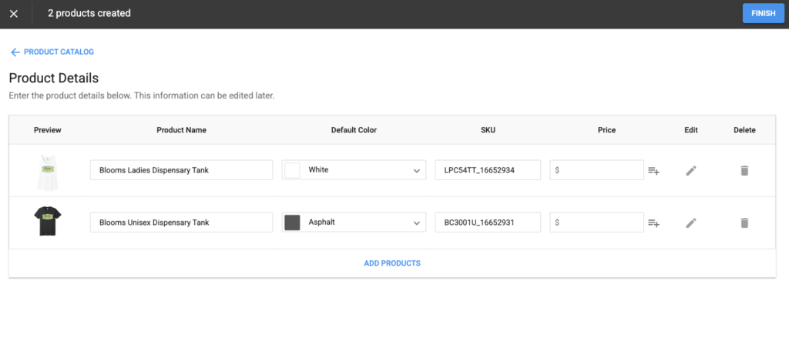
Task: Delete the Blooms Ladies Dispensary Tank row
Action: pyautogui.click(x=745, y=170)
